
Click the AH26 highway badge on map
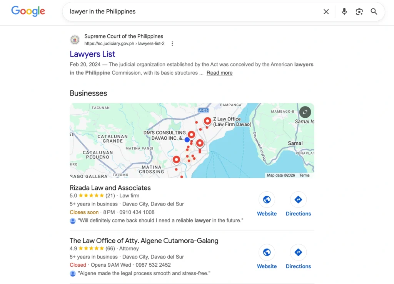pos(203,110)
